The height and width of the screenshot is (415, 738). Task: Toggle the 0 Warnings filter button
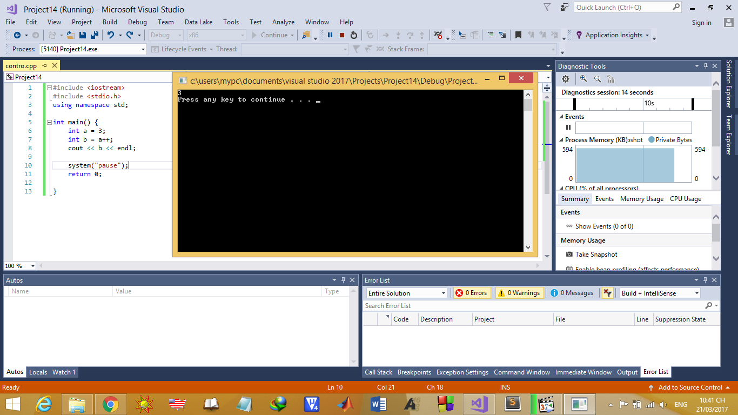tap(520, 293)
